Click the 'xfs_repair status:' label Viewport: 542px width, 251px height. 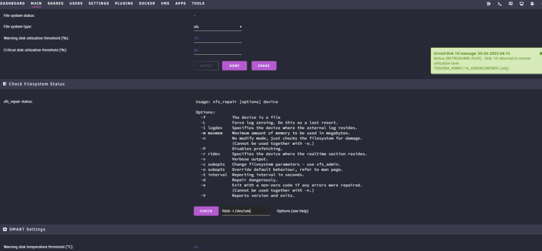click(x=18, y=101)
